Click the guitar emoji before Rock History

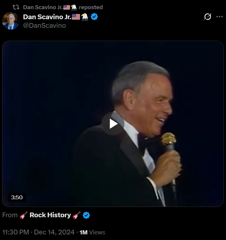pyautogui.click(x=24, y=215)
